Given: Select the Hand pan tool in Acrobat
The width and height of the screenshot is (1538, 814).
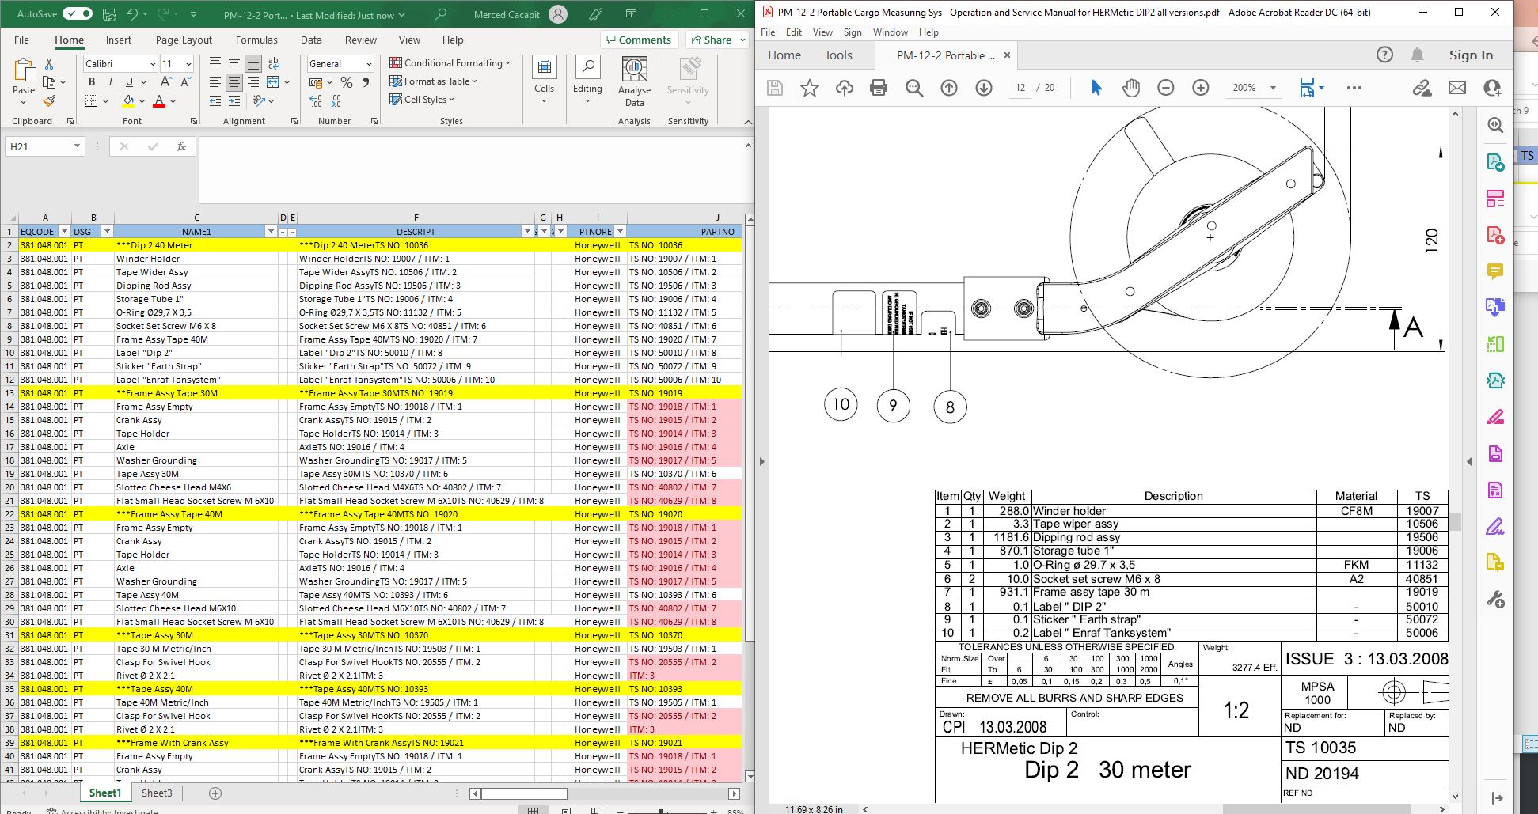Looking at the screenshot, I should (x=1130, y=88).
